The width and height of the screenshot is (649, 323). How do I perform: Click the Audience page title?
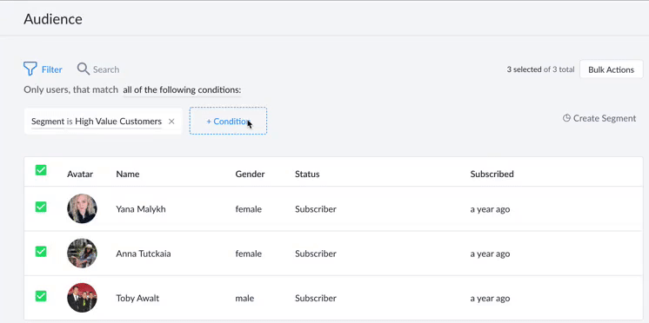click(x=53, y=19)
